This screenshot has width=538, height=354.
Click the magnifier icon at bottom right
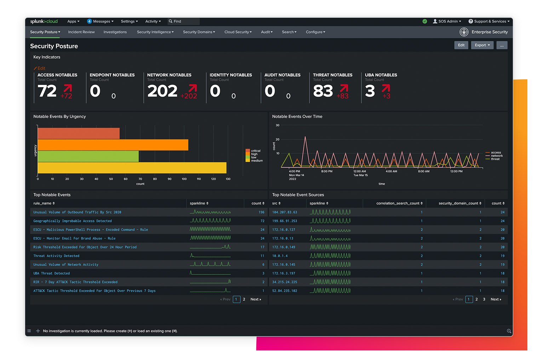(509, 331)
